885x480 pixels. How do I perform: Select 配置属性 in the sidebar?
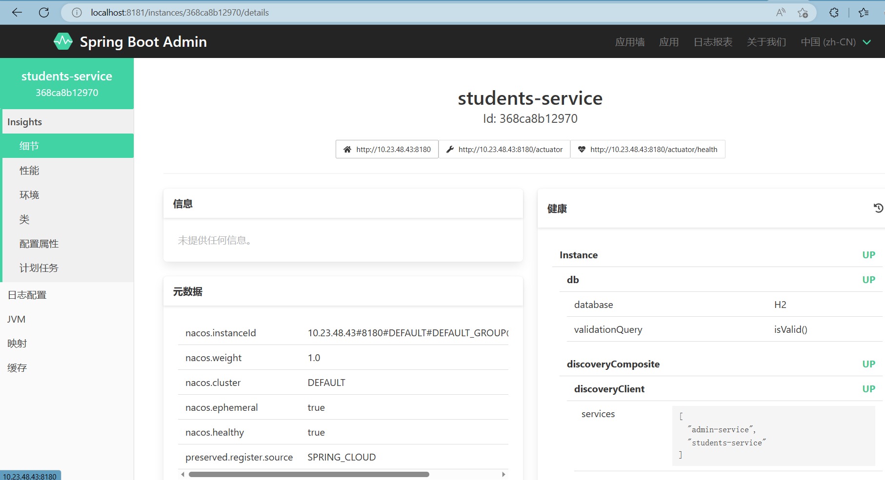(x=39, y=243)
